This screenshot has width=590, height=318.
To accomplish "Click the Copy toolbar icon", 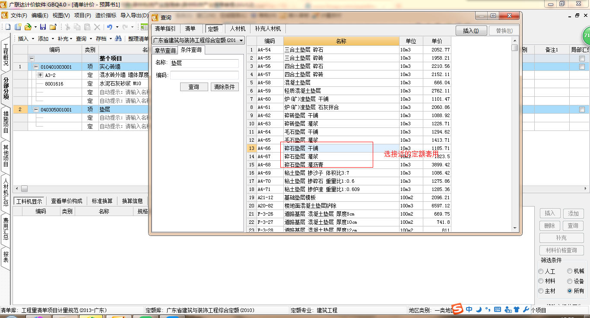I will 77,27.
